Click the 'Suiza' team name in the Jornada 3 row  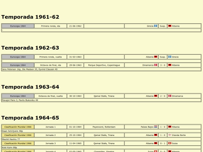175,143
